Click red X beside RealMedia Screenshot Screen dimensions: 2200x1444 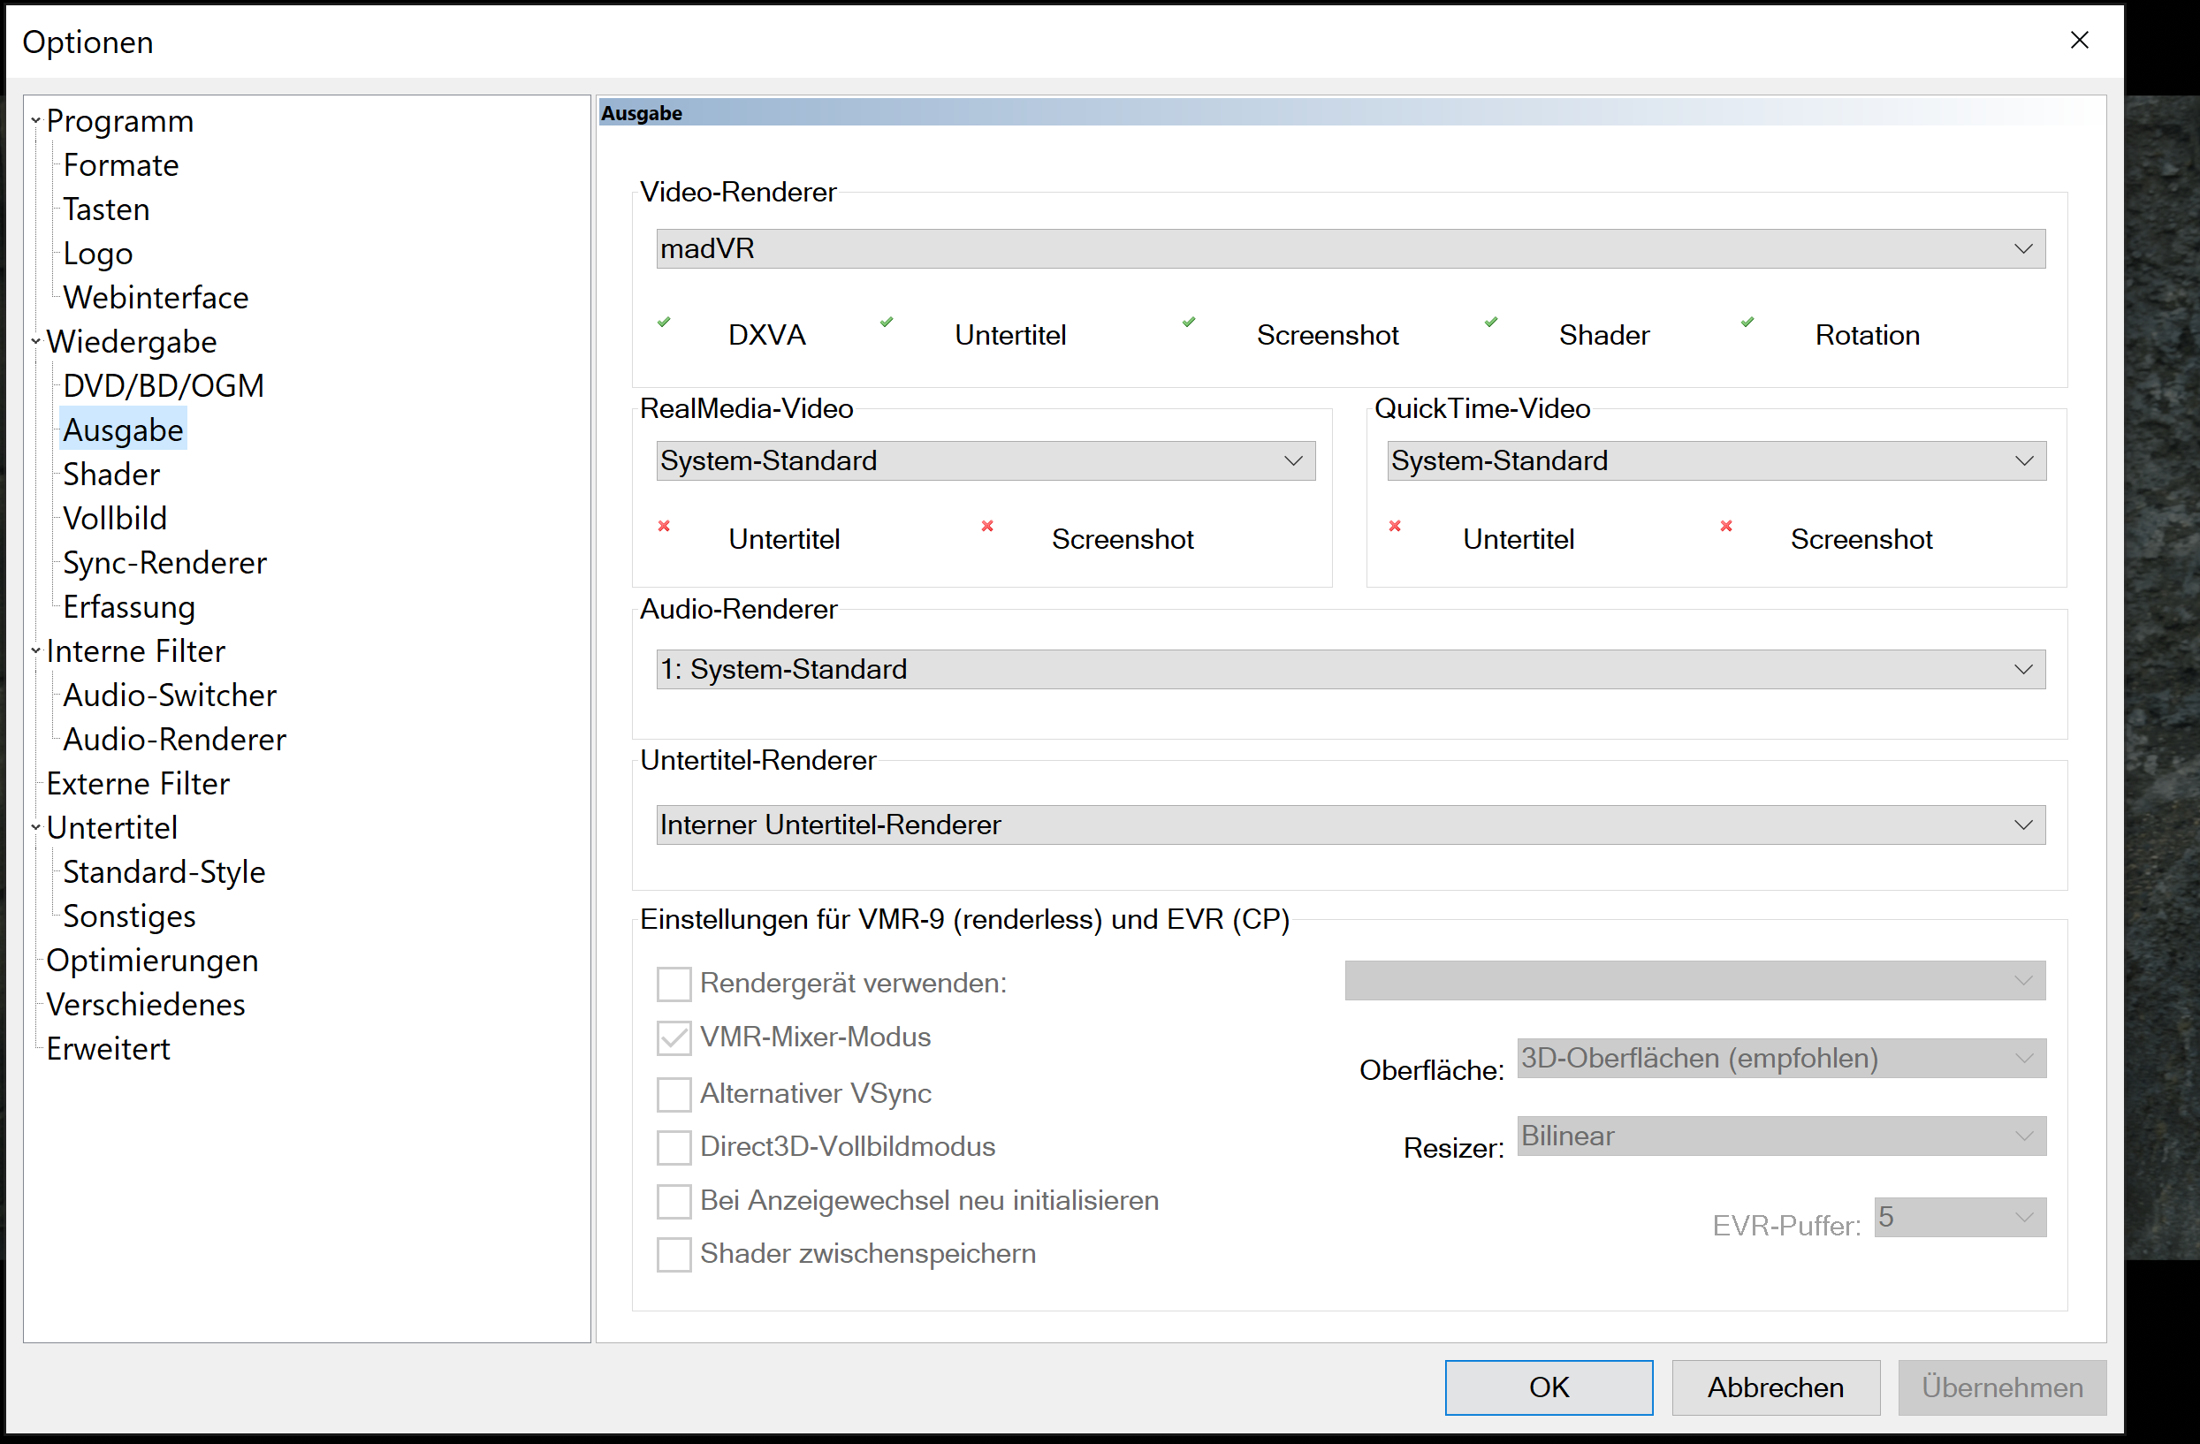tap(987, 526)
